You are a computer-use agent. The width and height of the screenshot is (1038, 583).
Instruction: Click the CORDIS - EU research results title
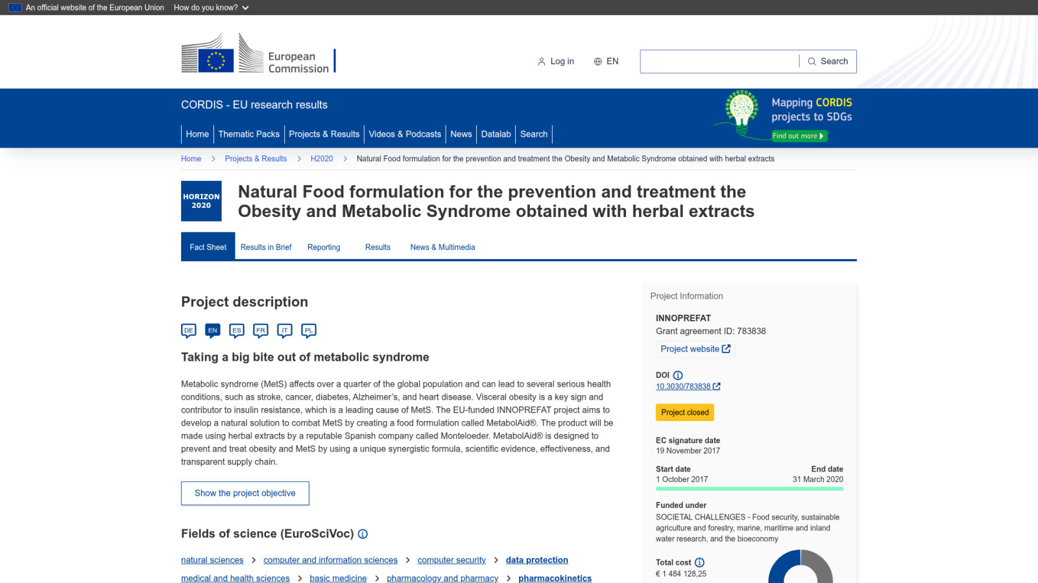point(254,105)
